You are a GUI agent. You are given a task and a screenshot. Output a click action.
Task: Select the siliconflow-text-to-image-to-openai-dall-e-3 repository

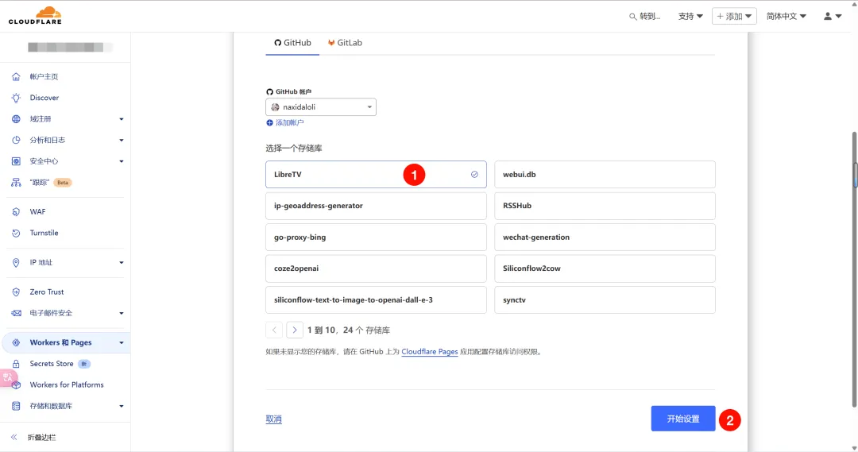[376, 299]
